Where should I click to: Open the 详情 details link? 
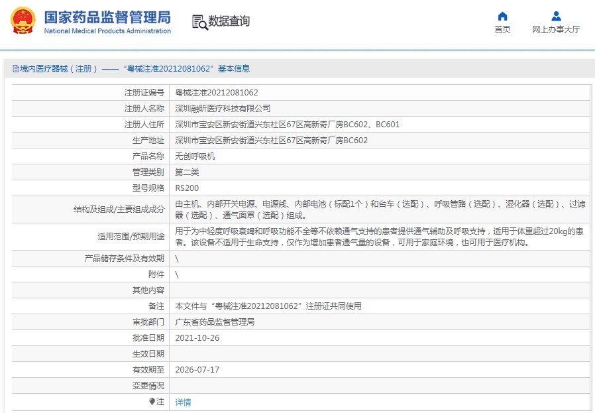point(183,402)
